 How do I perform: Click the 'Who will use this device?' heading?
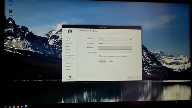(x=89, y=31)
